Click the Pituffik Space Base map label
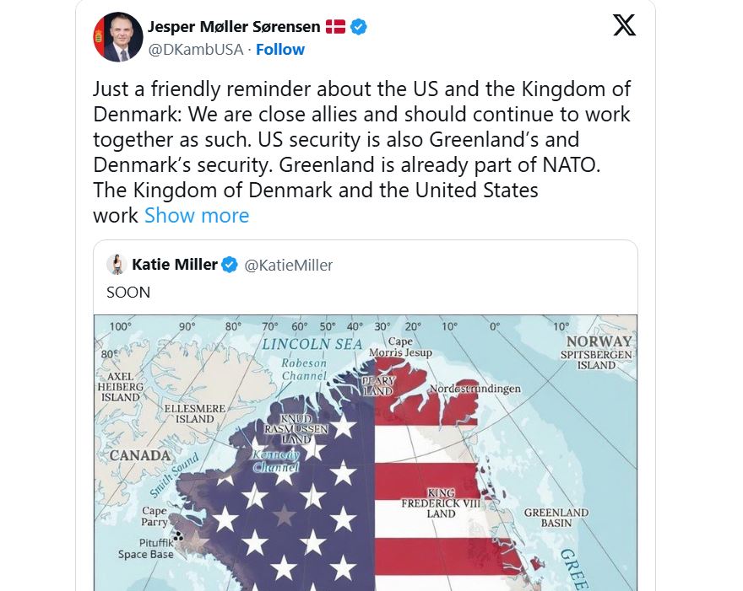The height and width of the screenshot is (591, 743). (146, 549)
